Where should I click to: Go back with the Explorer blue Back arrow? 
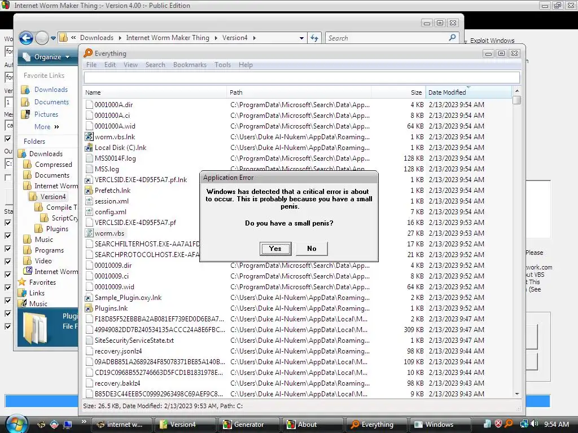coord(26,38)
